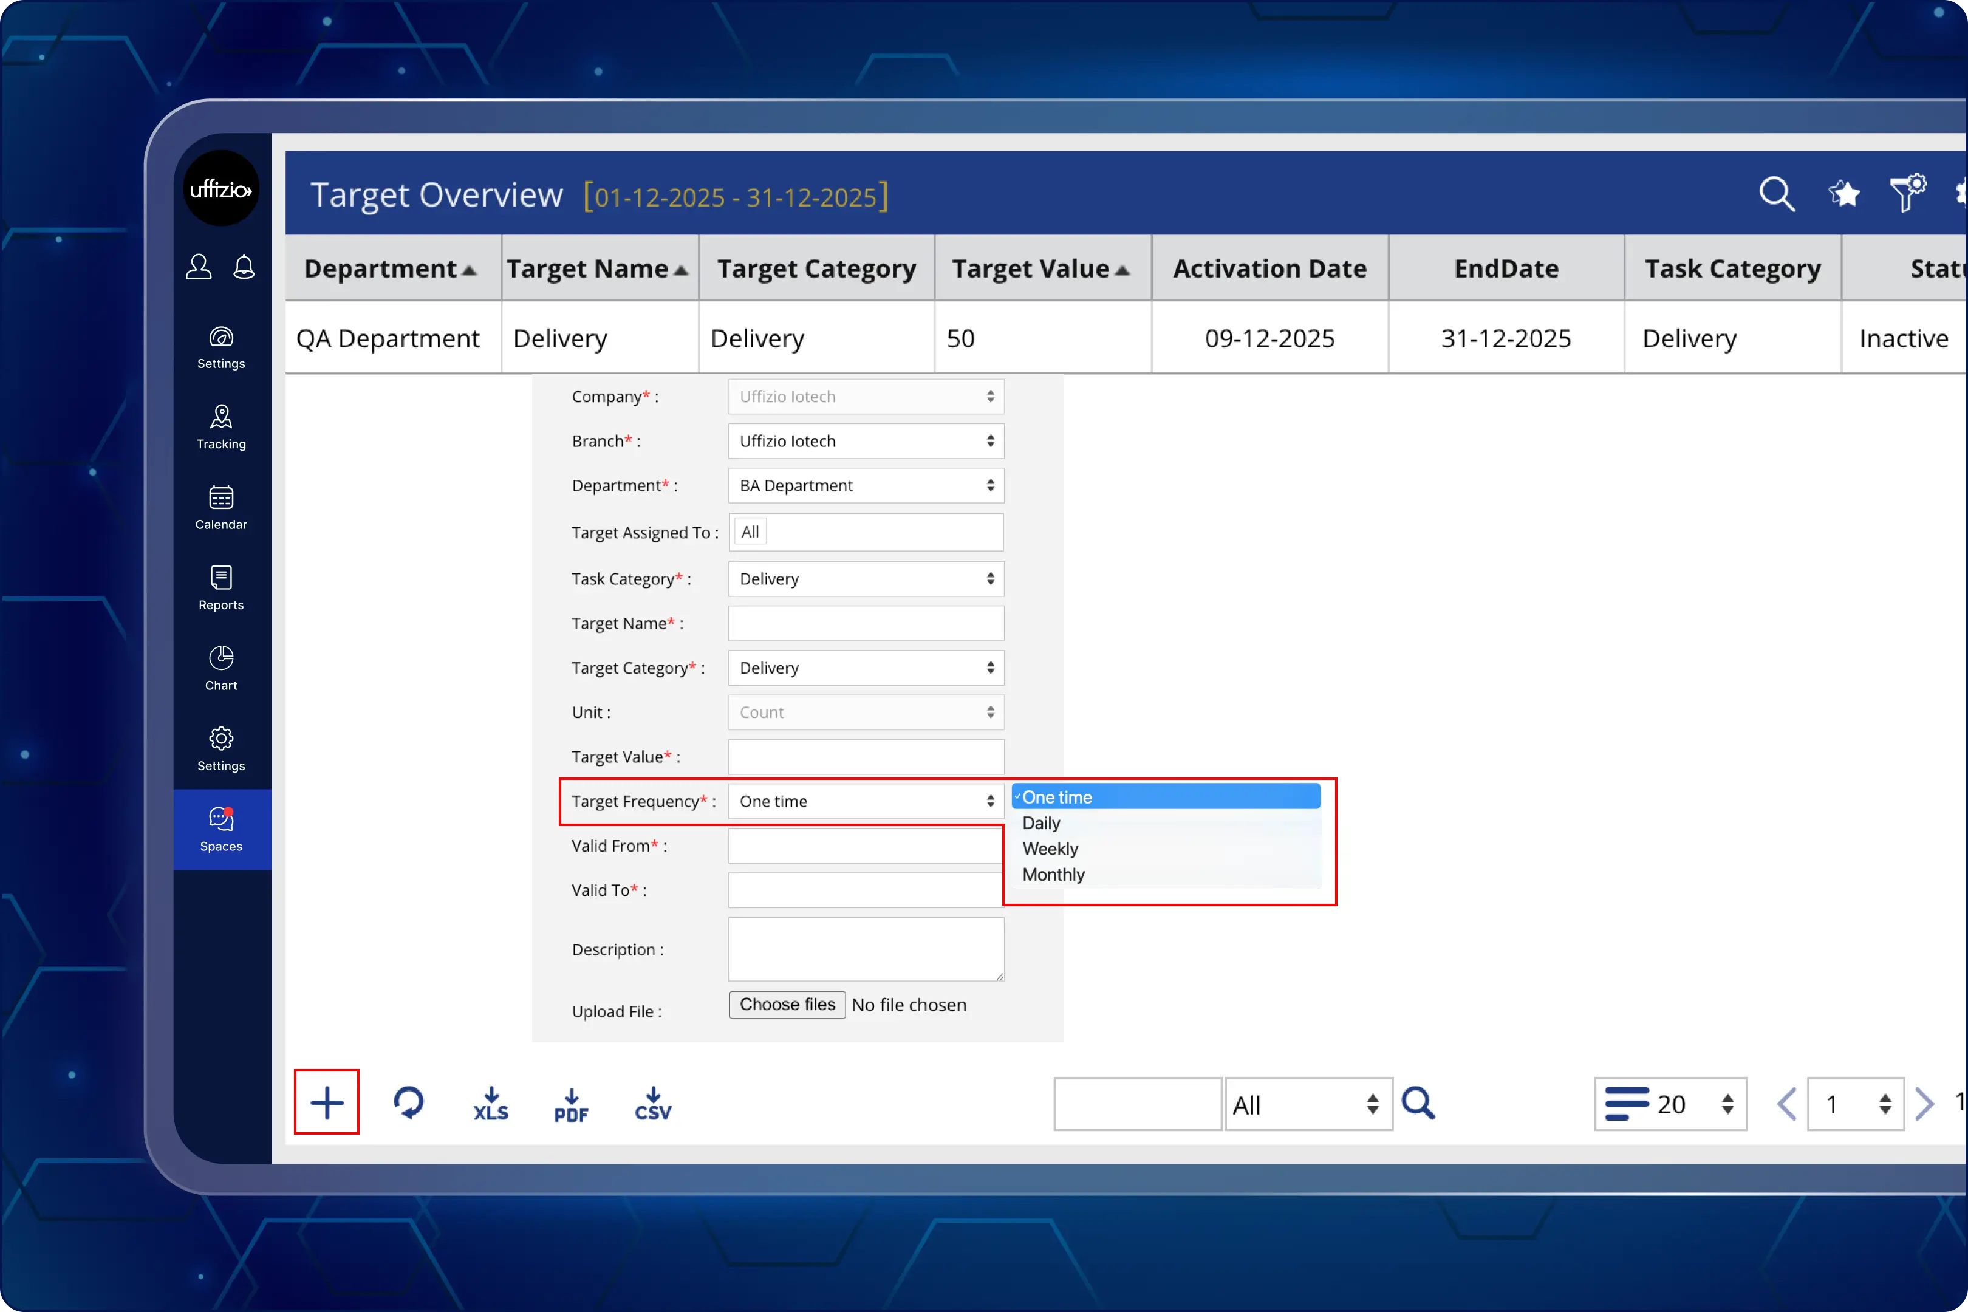1968x1312 pixels.
Task: Open the Department dropdown
Action: coord(865,485)
